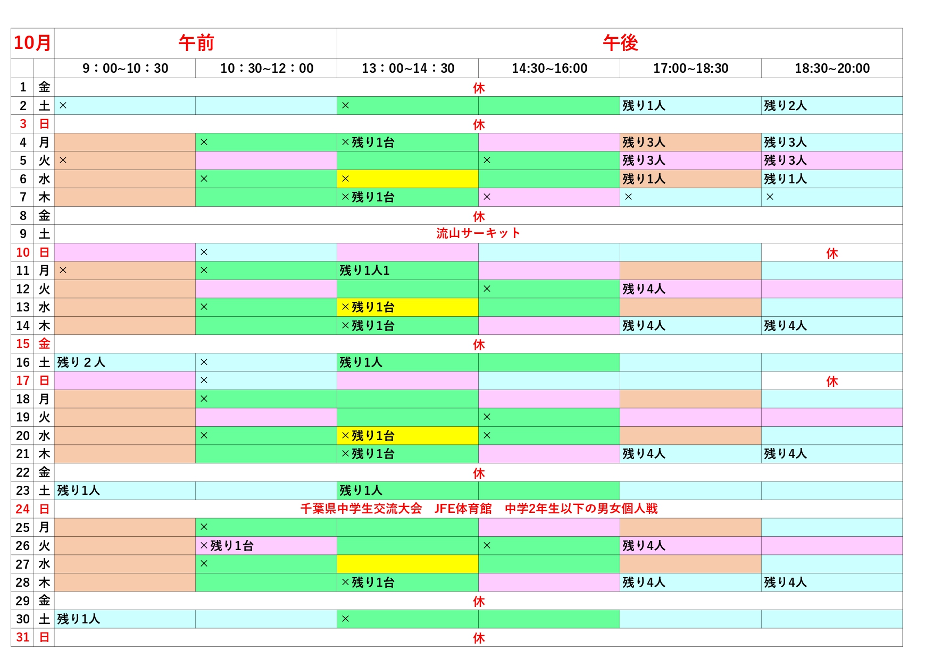Click ×残り1台 in the day 21 row
The image size is (933, 659).
point(368,454)
